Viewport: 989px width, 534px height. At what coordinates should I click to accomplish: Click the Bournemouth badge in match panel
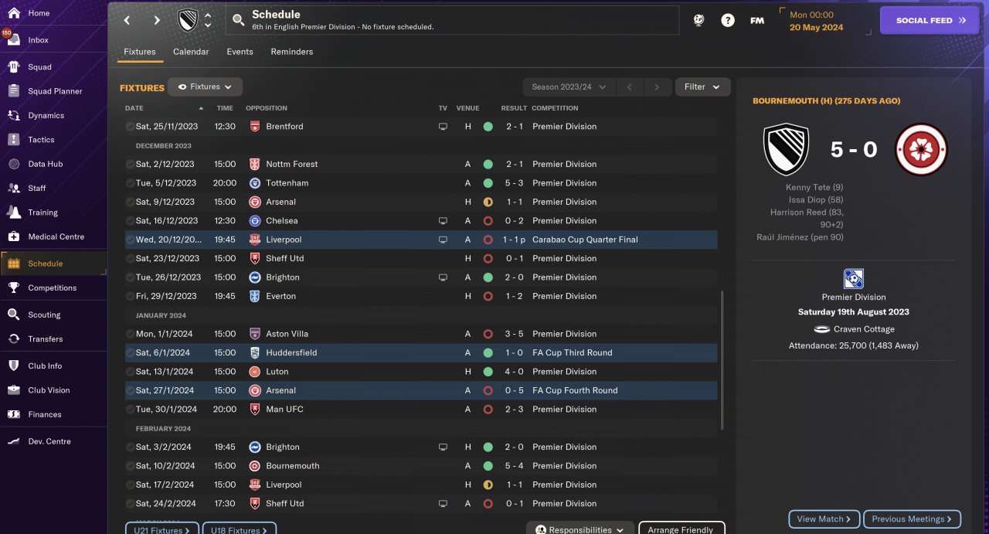[x=921, y=149]
